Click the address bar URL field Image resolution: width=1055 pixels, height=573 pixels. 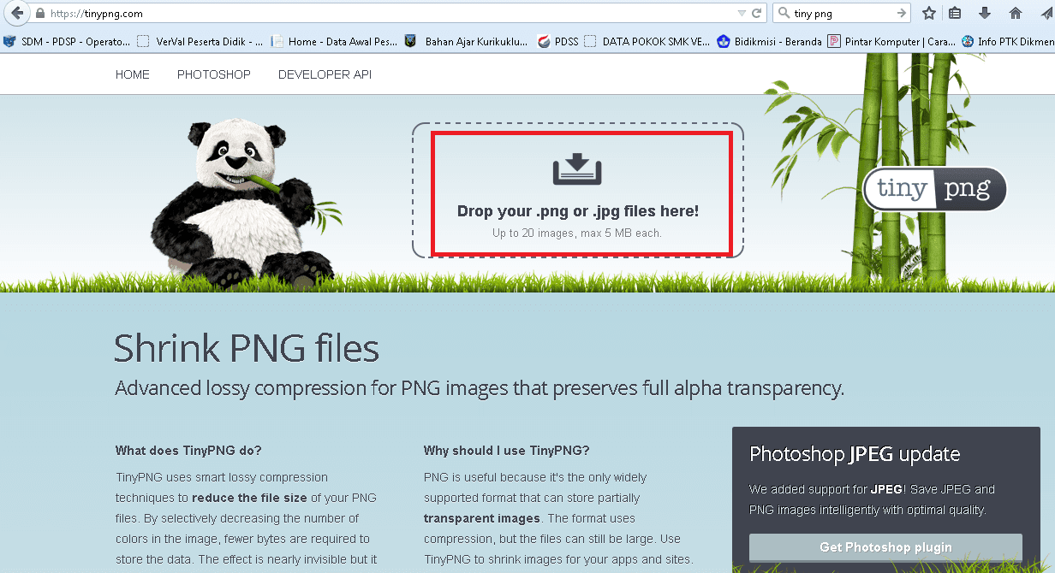coord(385,14)
